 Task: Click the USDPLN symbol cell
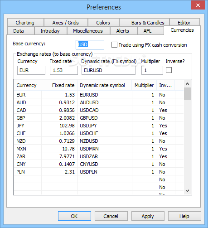pos(88,172)
